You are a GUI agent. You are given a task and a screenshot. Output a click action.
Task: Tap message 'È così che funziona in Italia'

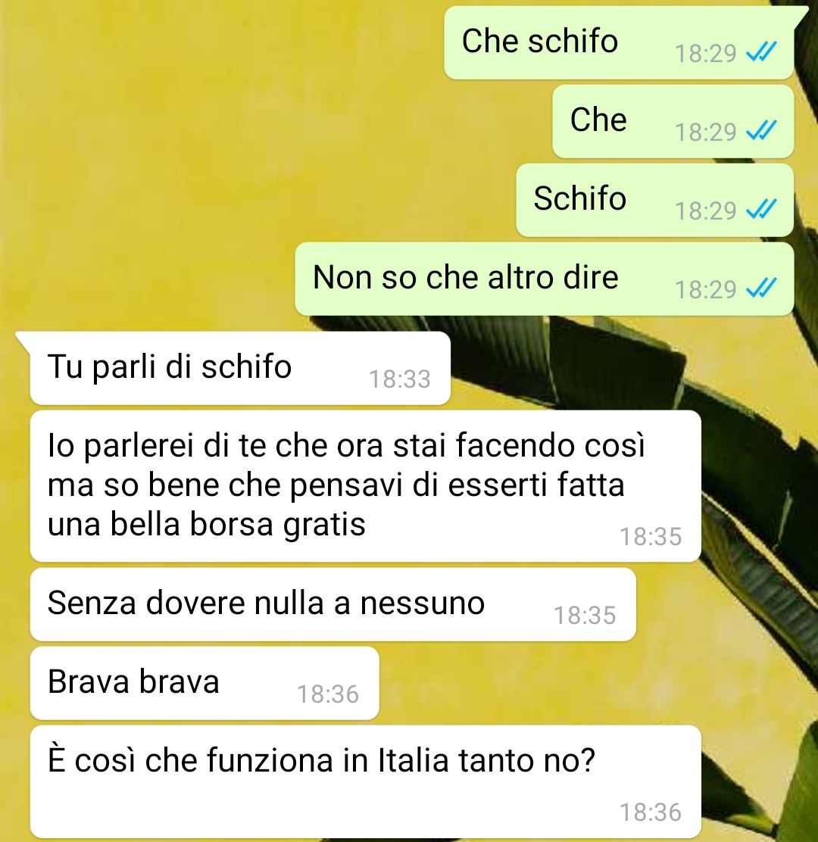(366, 781)
